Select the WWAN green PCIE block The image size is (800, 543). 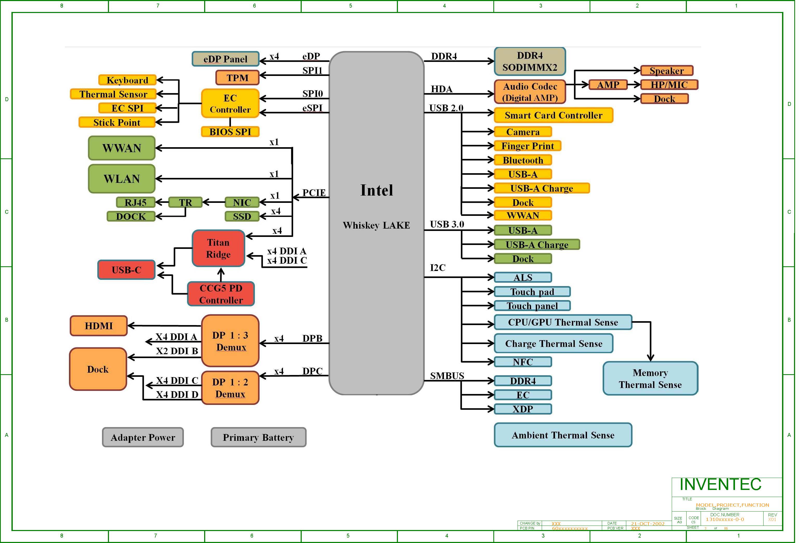(x=121, y=148)
